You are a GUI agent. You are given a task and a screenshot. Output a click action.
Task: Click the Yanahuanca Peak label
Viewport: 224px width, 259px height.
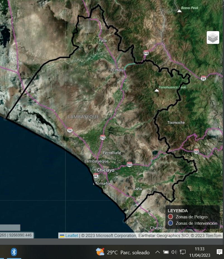[x=172, y=87]
